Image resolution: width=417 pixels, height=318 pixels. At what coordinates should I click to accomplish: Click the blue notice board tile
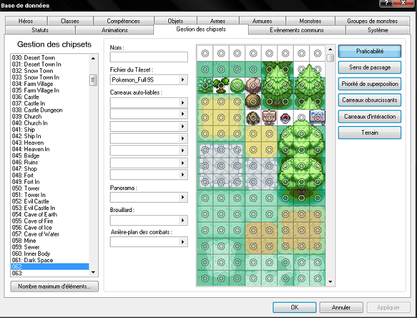pyautogui.click(x=318, y=117)
